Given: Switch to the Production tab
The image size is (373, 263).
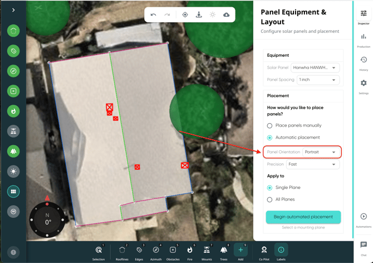Looking at the screenshot, I should [x=364, y=40].
